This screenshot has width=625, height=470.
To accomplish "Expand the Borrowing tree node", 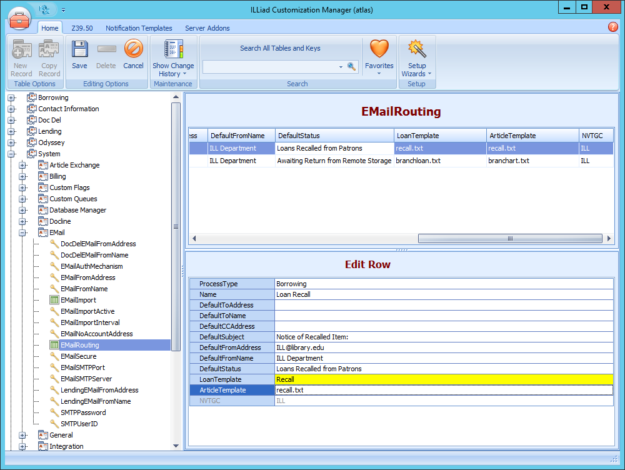I will click(11, 97).
